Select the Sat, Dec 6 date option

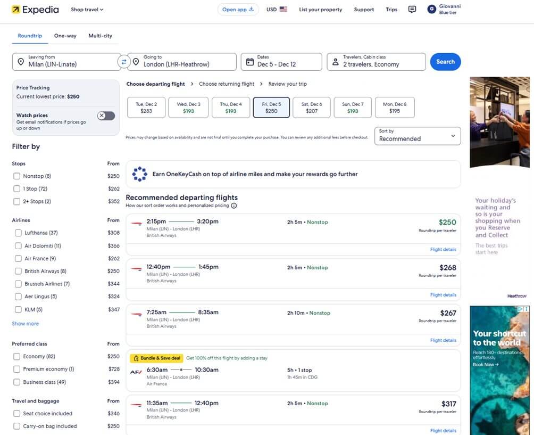pos(312,108)
